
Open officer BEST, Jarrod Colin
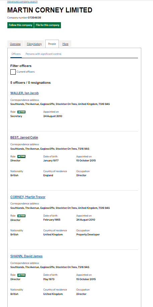[x=24, y=138]
